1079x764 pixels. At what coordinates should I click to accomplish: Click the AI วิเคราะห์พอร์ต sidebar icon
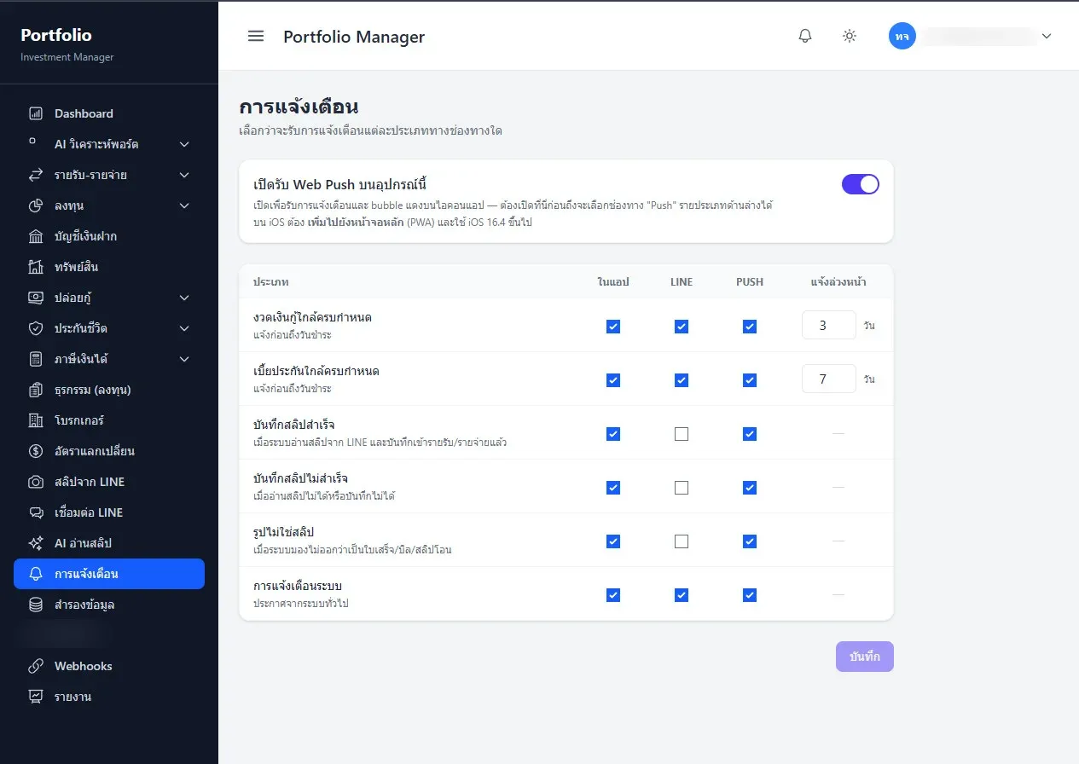(32, 141)
